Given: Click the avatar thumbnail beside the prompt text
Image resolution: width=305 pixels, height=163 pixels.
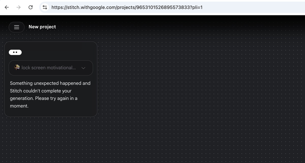Looking at the screenshot, I should pos(17,67).
